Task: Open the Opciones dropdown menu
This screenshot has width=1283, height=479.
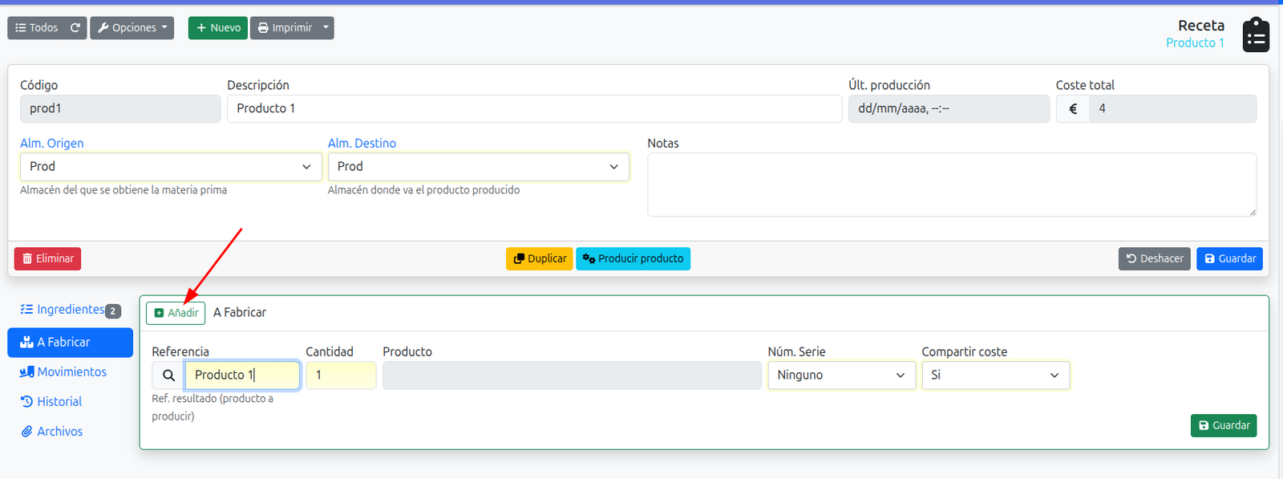Action: [132, 28]
